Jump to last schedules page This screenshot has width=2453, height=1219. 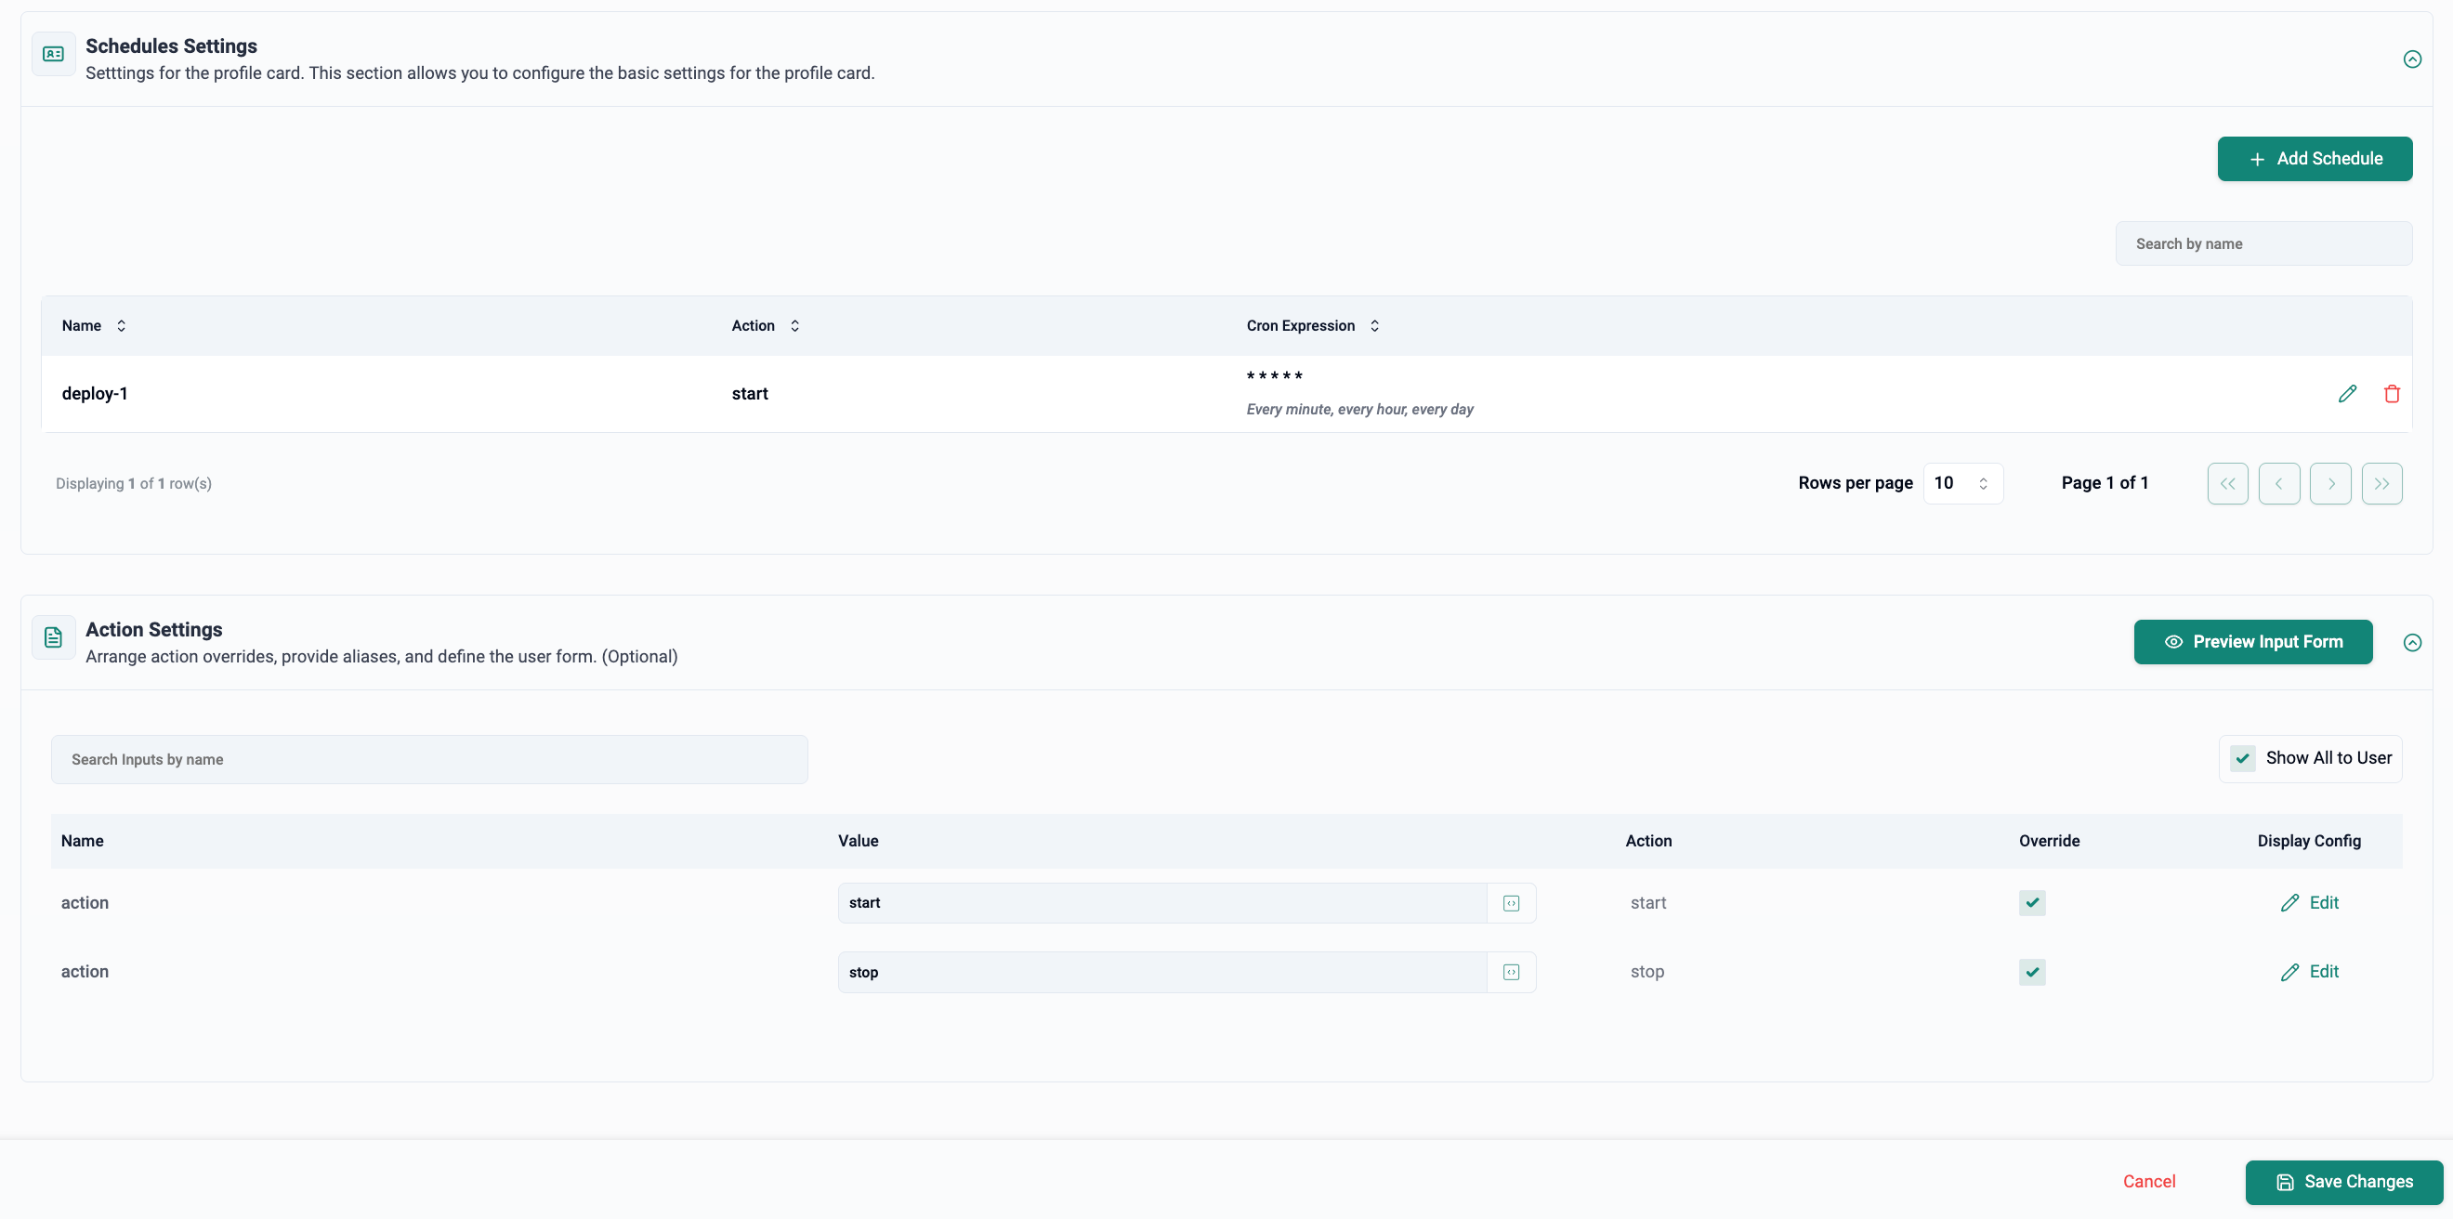(2381, 484)
